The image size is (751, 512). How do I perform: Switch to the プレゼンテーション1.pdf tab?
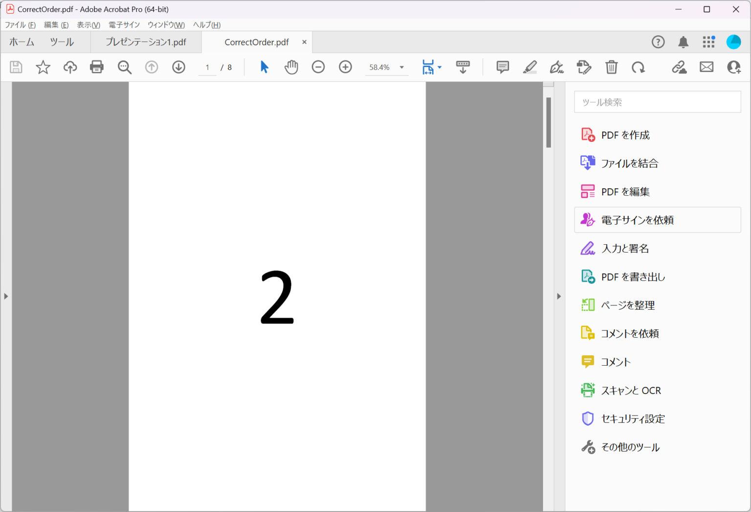[x=146, y=42]
